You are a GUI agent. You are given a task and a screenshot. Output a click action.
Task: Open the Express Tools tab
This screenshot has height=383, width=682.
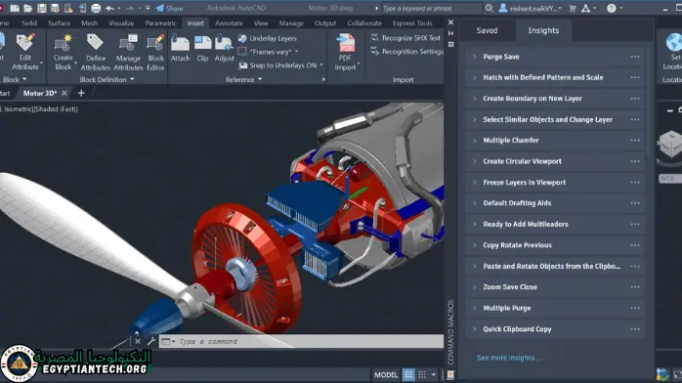click(412, 23)
